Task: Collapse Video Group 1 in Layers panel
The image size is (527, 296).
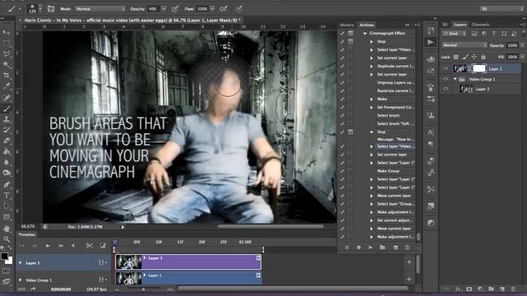Action: point(455,79)
